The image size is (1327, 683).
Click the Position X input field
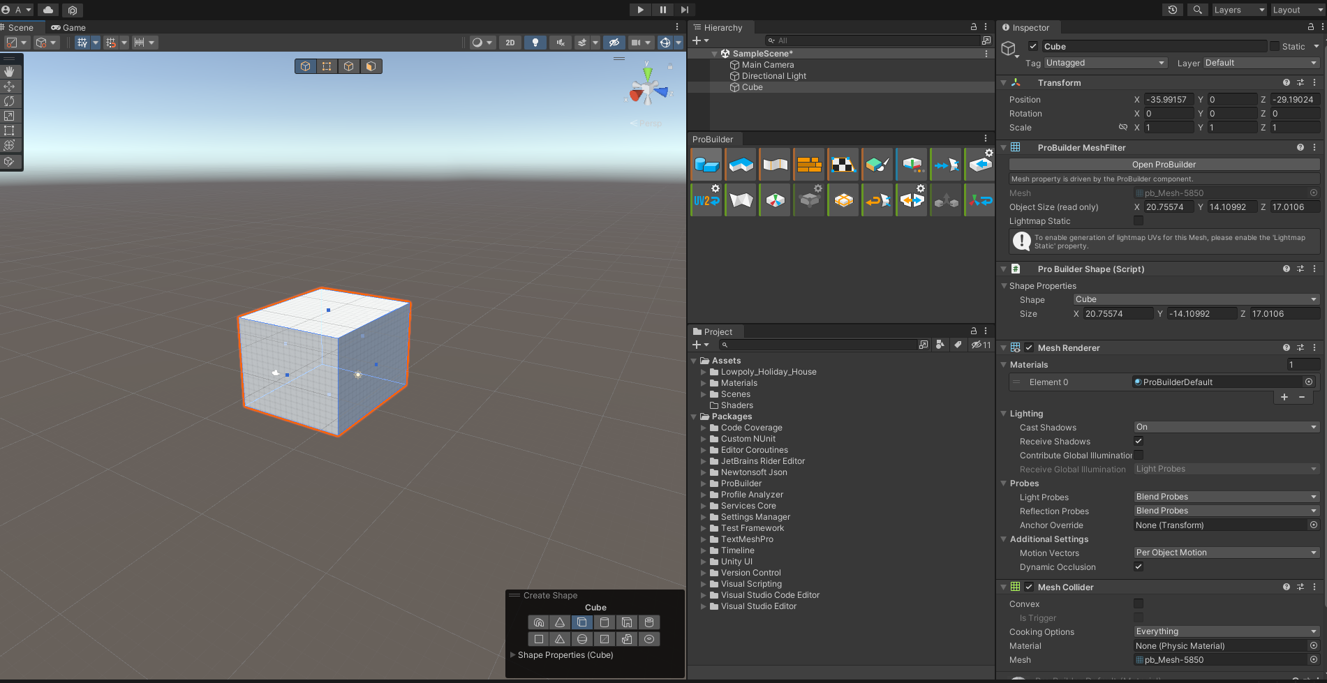pyautogui.click(x=1168, y=100)
